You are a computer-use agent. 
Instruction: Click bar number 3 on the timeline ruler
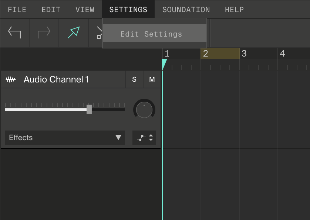pos(244,53)
